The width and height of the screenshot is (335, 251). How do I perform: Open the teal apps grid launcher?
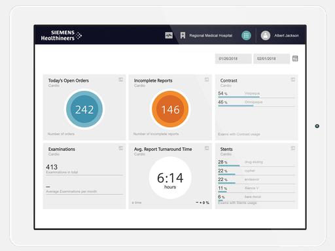[x=246, y=35]
